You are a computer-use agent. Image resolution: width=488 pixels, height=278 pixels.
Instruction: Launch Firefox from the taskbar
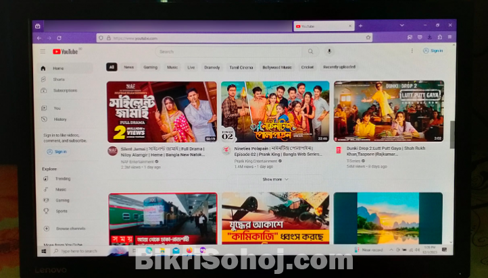[189, 250]
